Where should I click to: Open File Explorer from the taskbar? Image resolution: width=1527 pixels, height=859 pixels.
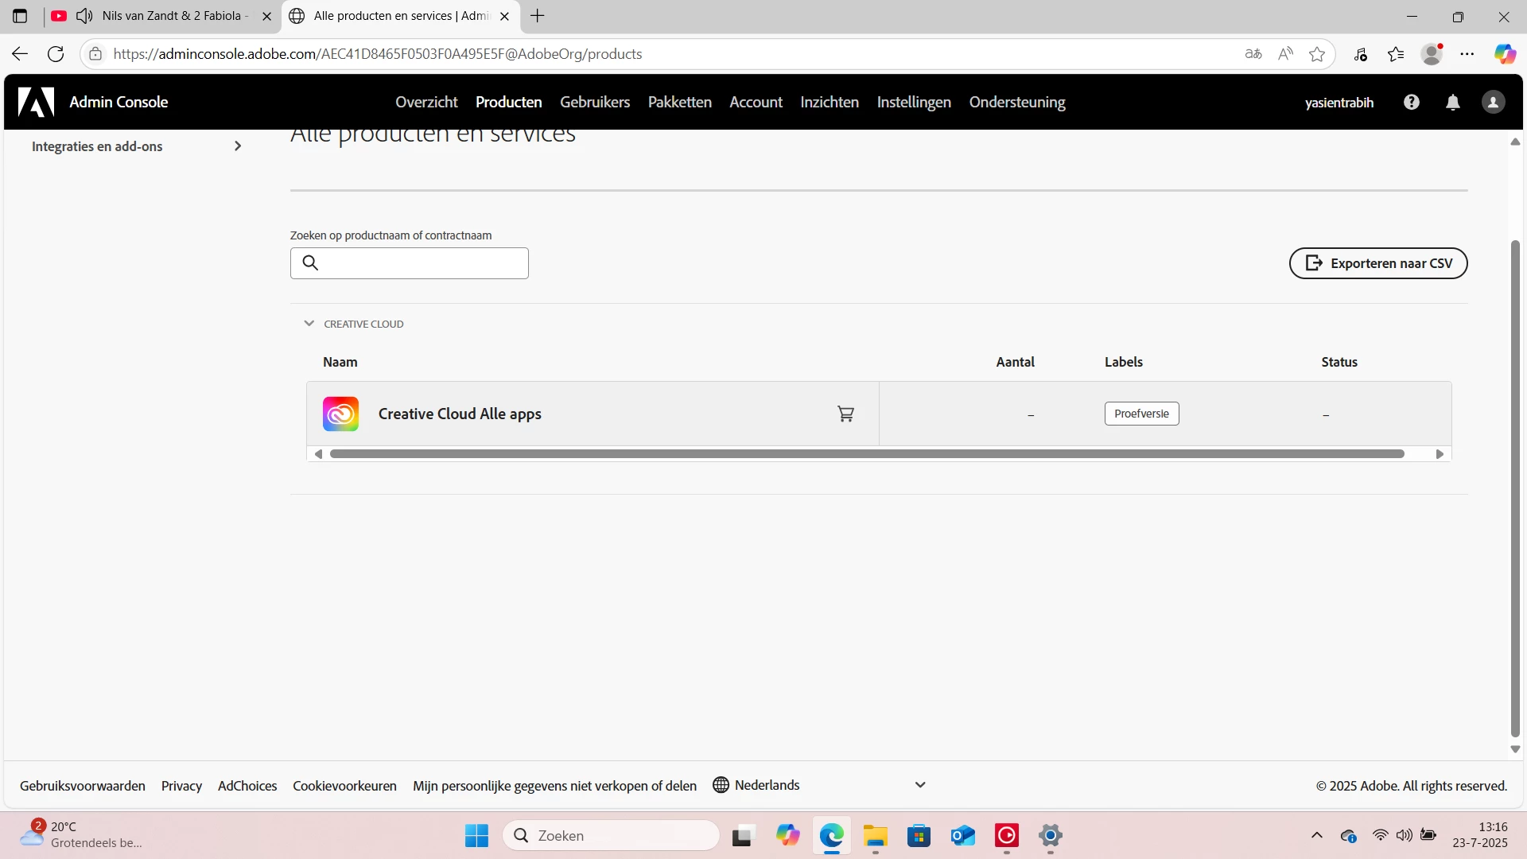pyautogui.click(x=875, y=836)
